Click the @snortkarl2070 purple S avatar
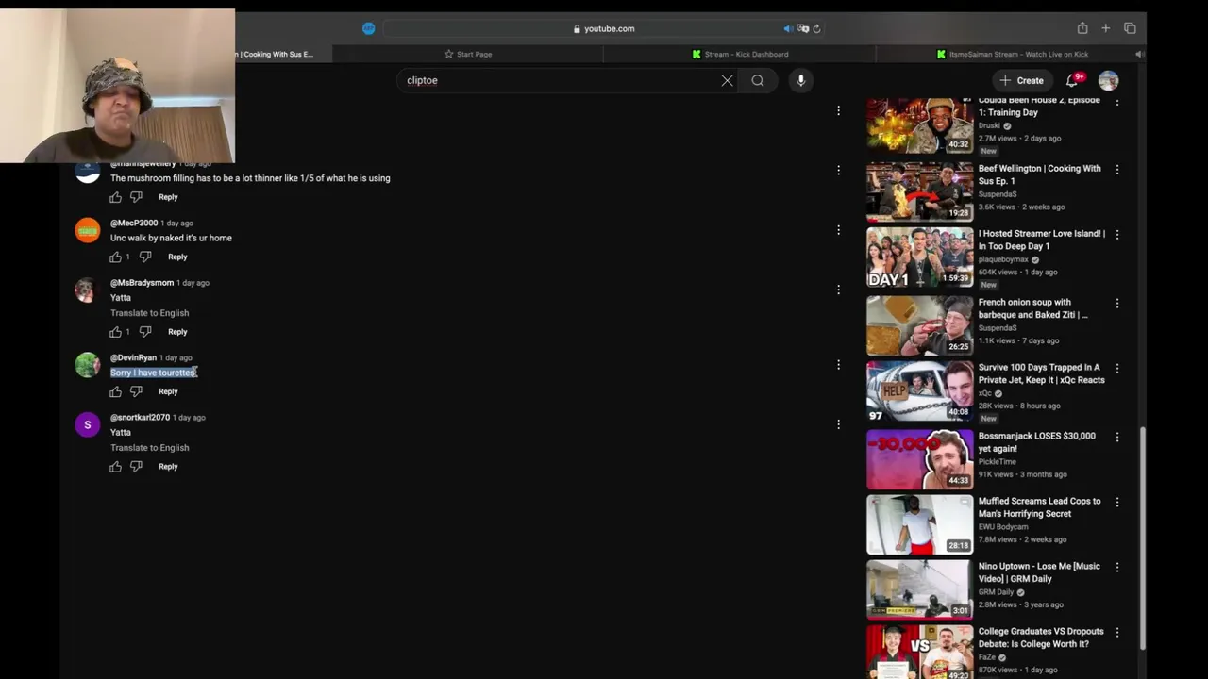Screen dimensions: 1208x679 click(x=88, y=425)
